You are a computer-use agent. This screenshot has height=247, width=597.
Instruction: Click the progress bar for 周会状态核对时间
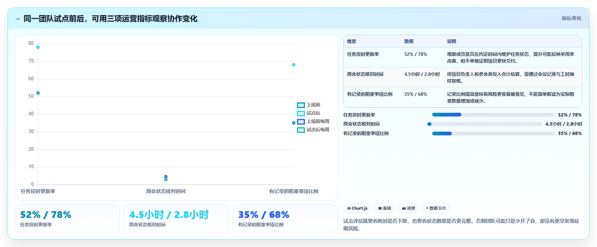click(x=485, y=124)
